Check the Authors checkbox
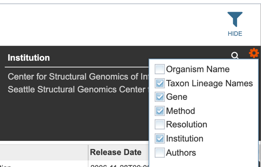 click(x=160, y=152)
